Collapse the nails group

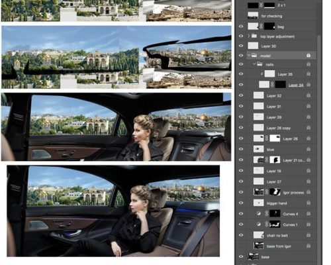point(254,64)
